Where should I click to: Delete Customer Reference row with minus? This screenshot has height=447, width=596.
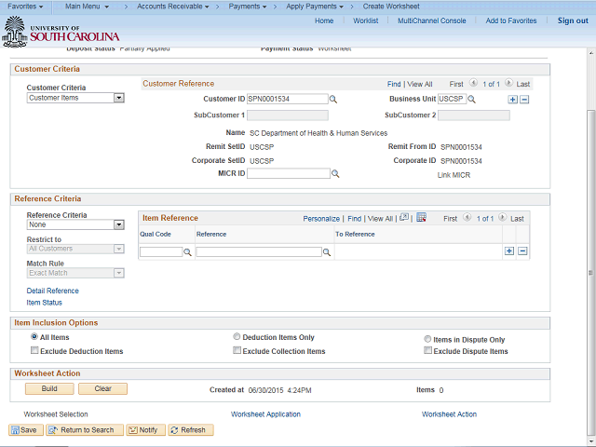point(524,100)
